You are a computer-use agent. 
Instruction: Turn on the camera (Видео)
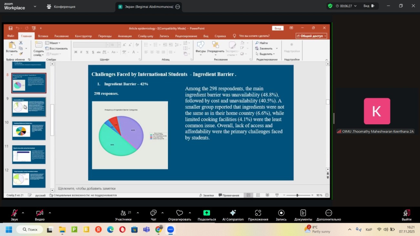(40, 213)
